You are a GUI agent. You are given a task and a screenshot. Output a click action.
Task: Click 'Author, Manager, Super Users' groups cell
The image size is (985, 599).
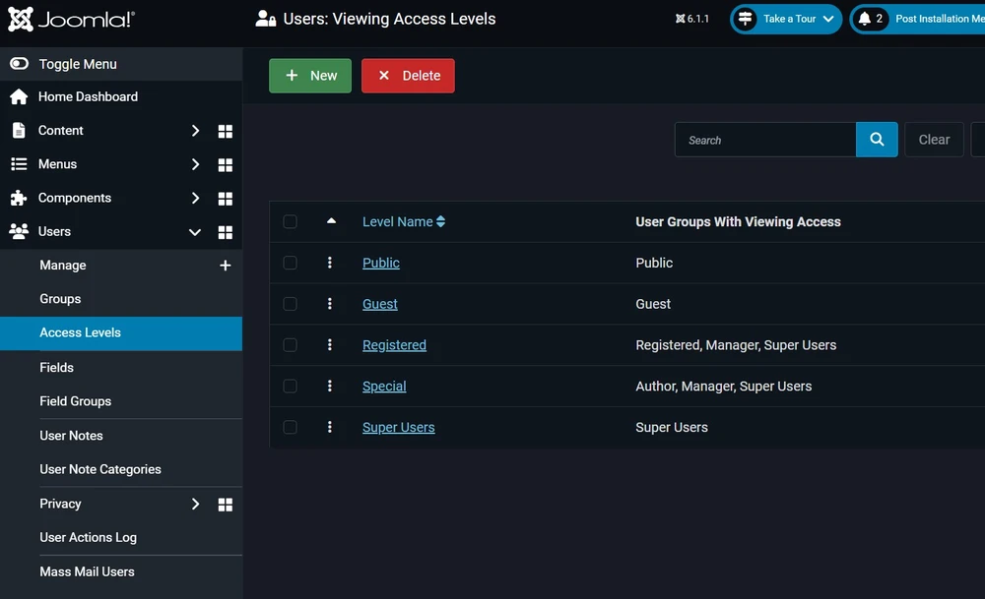coord(724,386)
